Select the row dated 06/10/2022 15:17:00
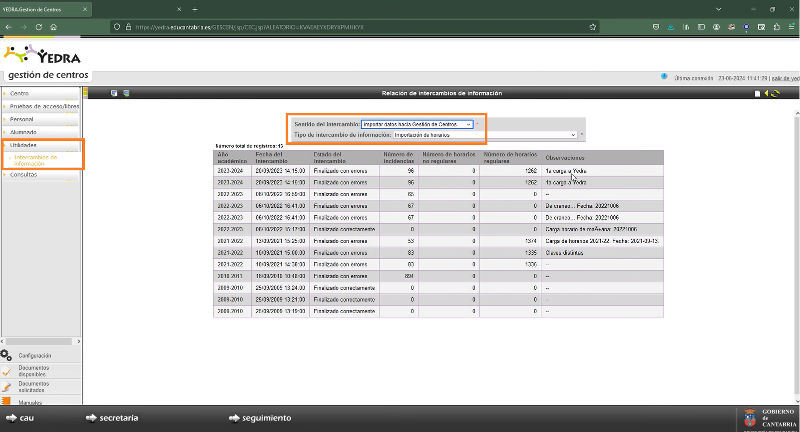Screen dimensions: 800x432 point(438,229)
